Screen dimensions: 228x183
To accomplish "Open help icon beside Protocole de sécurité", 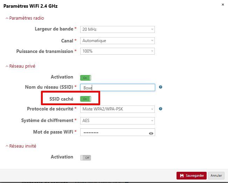I will click(160, 109).
